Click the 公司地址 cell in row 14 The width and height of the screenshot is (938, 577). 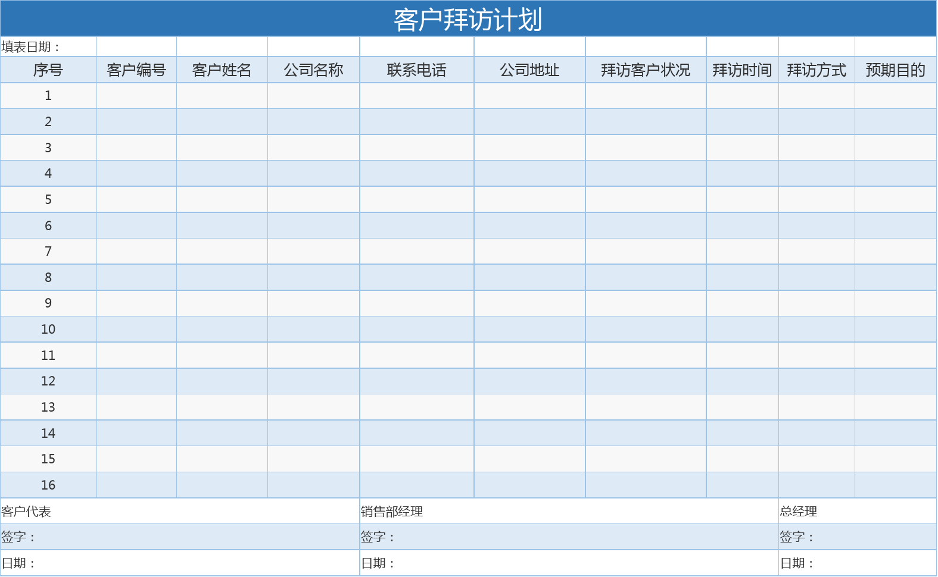tap(530, 433)
